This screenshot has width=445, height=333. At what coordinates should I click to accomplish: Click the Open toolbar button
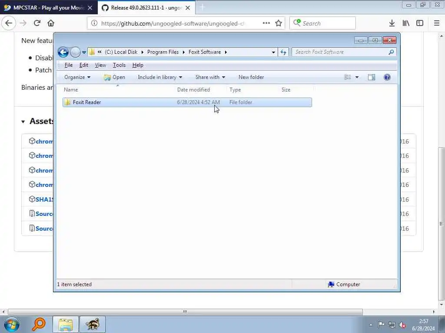coord(114,77)
